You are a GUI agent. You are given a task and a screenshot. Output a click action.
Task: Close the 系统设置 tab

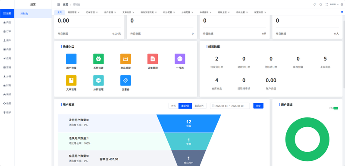[247, 12]
